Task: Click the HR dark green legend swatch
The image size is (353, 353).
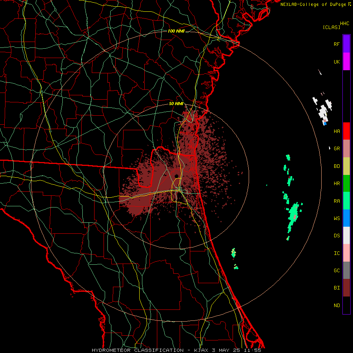Action: [x=346, y=184]
